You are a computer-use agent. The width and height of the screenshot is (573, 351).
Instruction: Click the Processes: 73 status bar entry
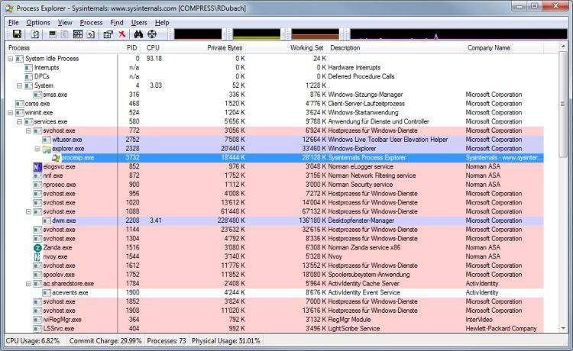[x=167, y=341]
